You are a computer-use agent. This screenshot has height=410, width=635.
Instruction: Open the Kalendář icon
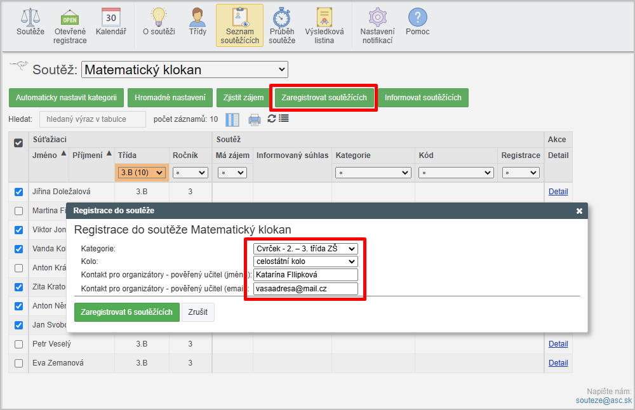(111, 17)
